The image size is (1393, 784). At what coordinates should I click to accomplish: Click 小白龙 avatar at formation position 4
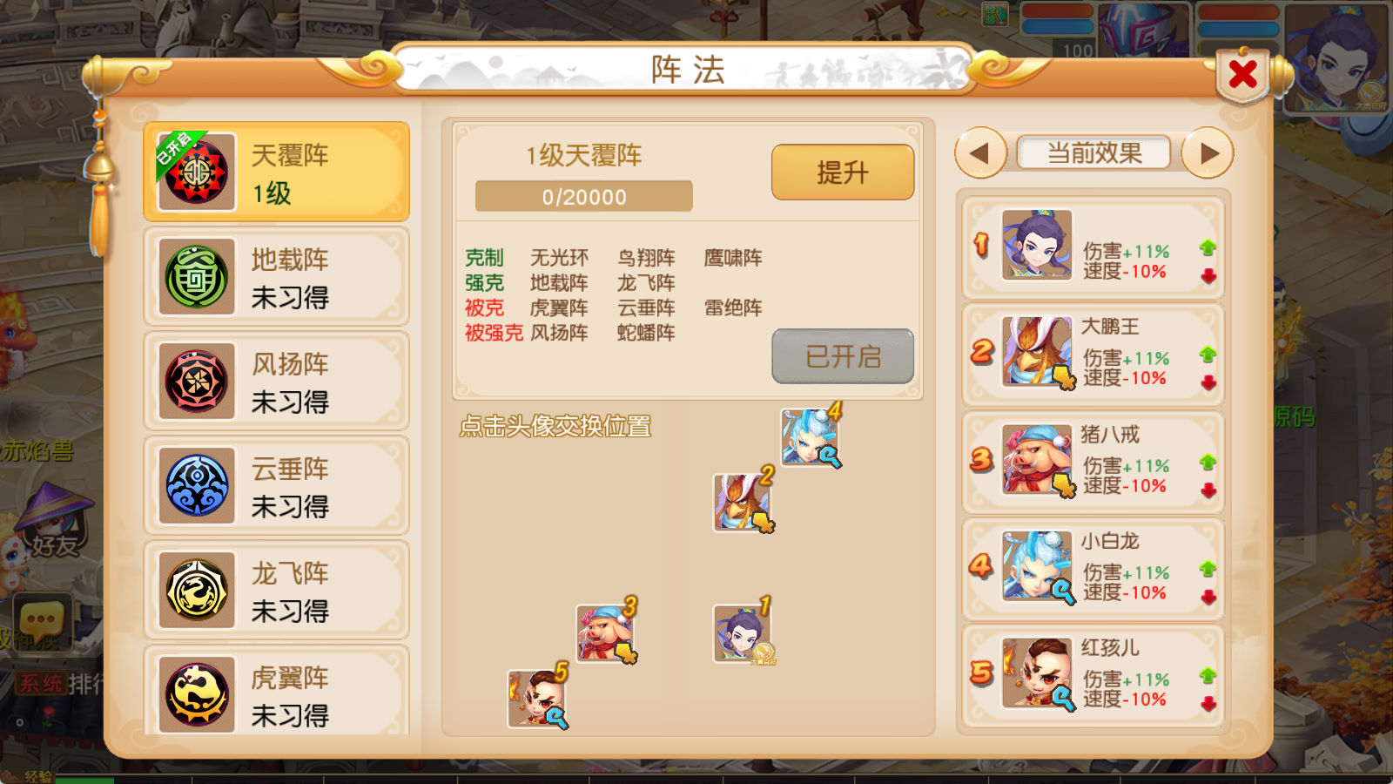click(810, 437)
